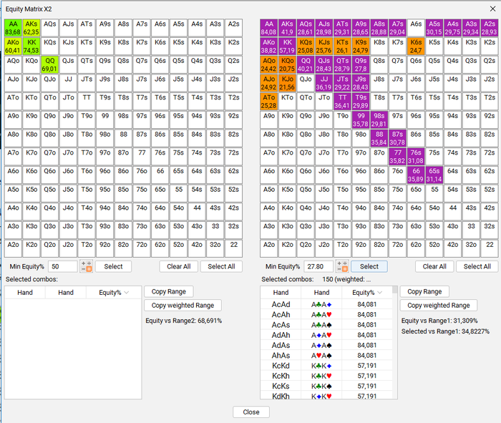Click 'Equity vs Range2: 68,691%' text
The width and height of the screenshot is (501, 423).
tap(184, 321)
